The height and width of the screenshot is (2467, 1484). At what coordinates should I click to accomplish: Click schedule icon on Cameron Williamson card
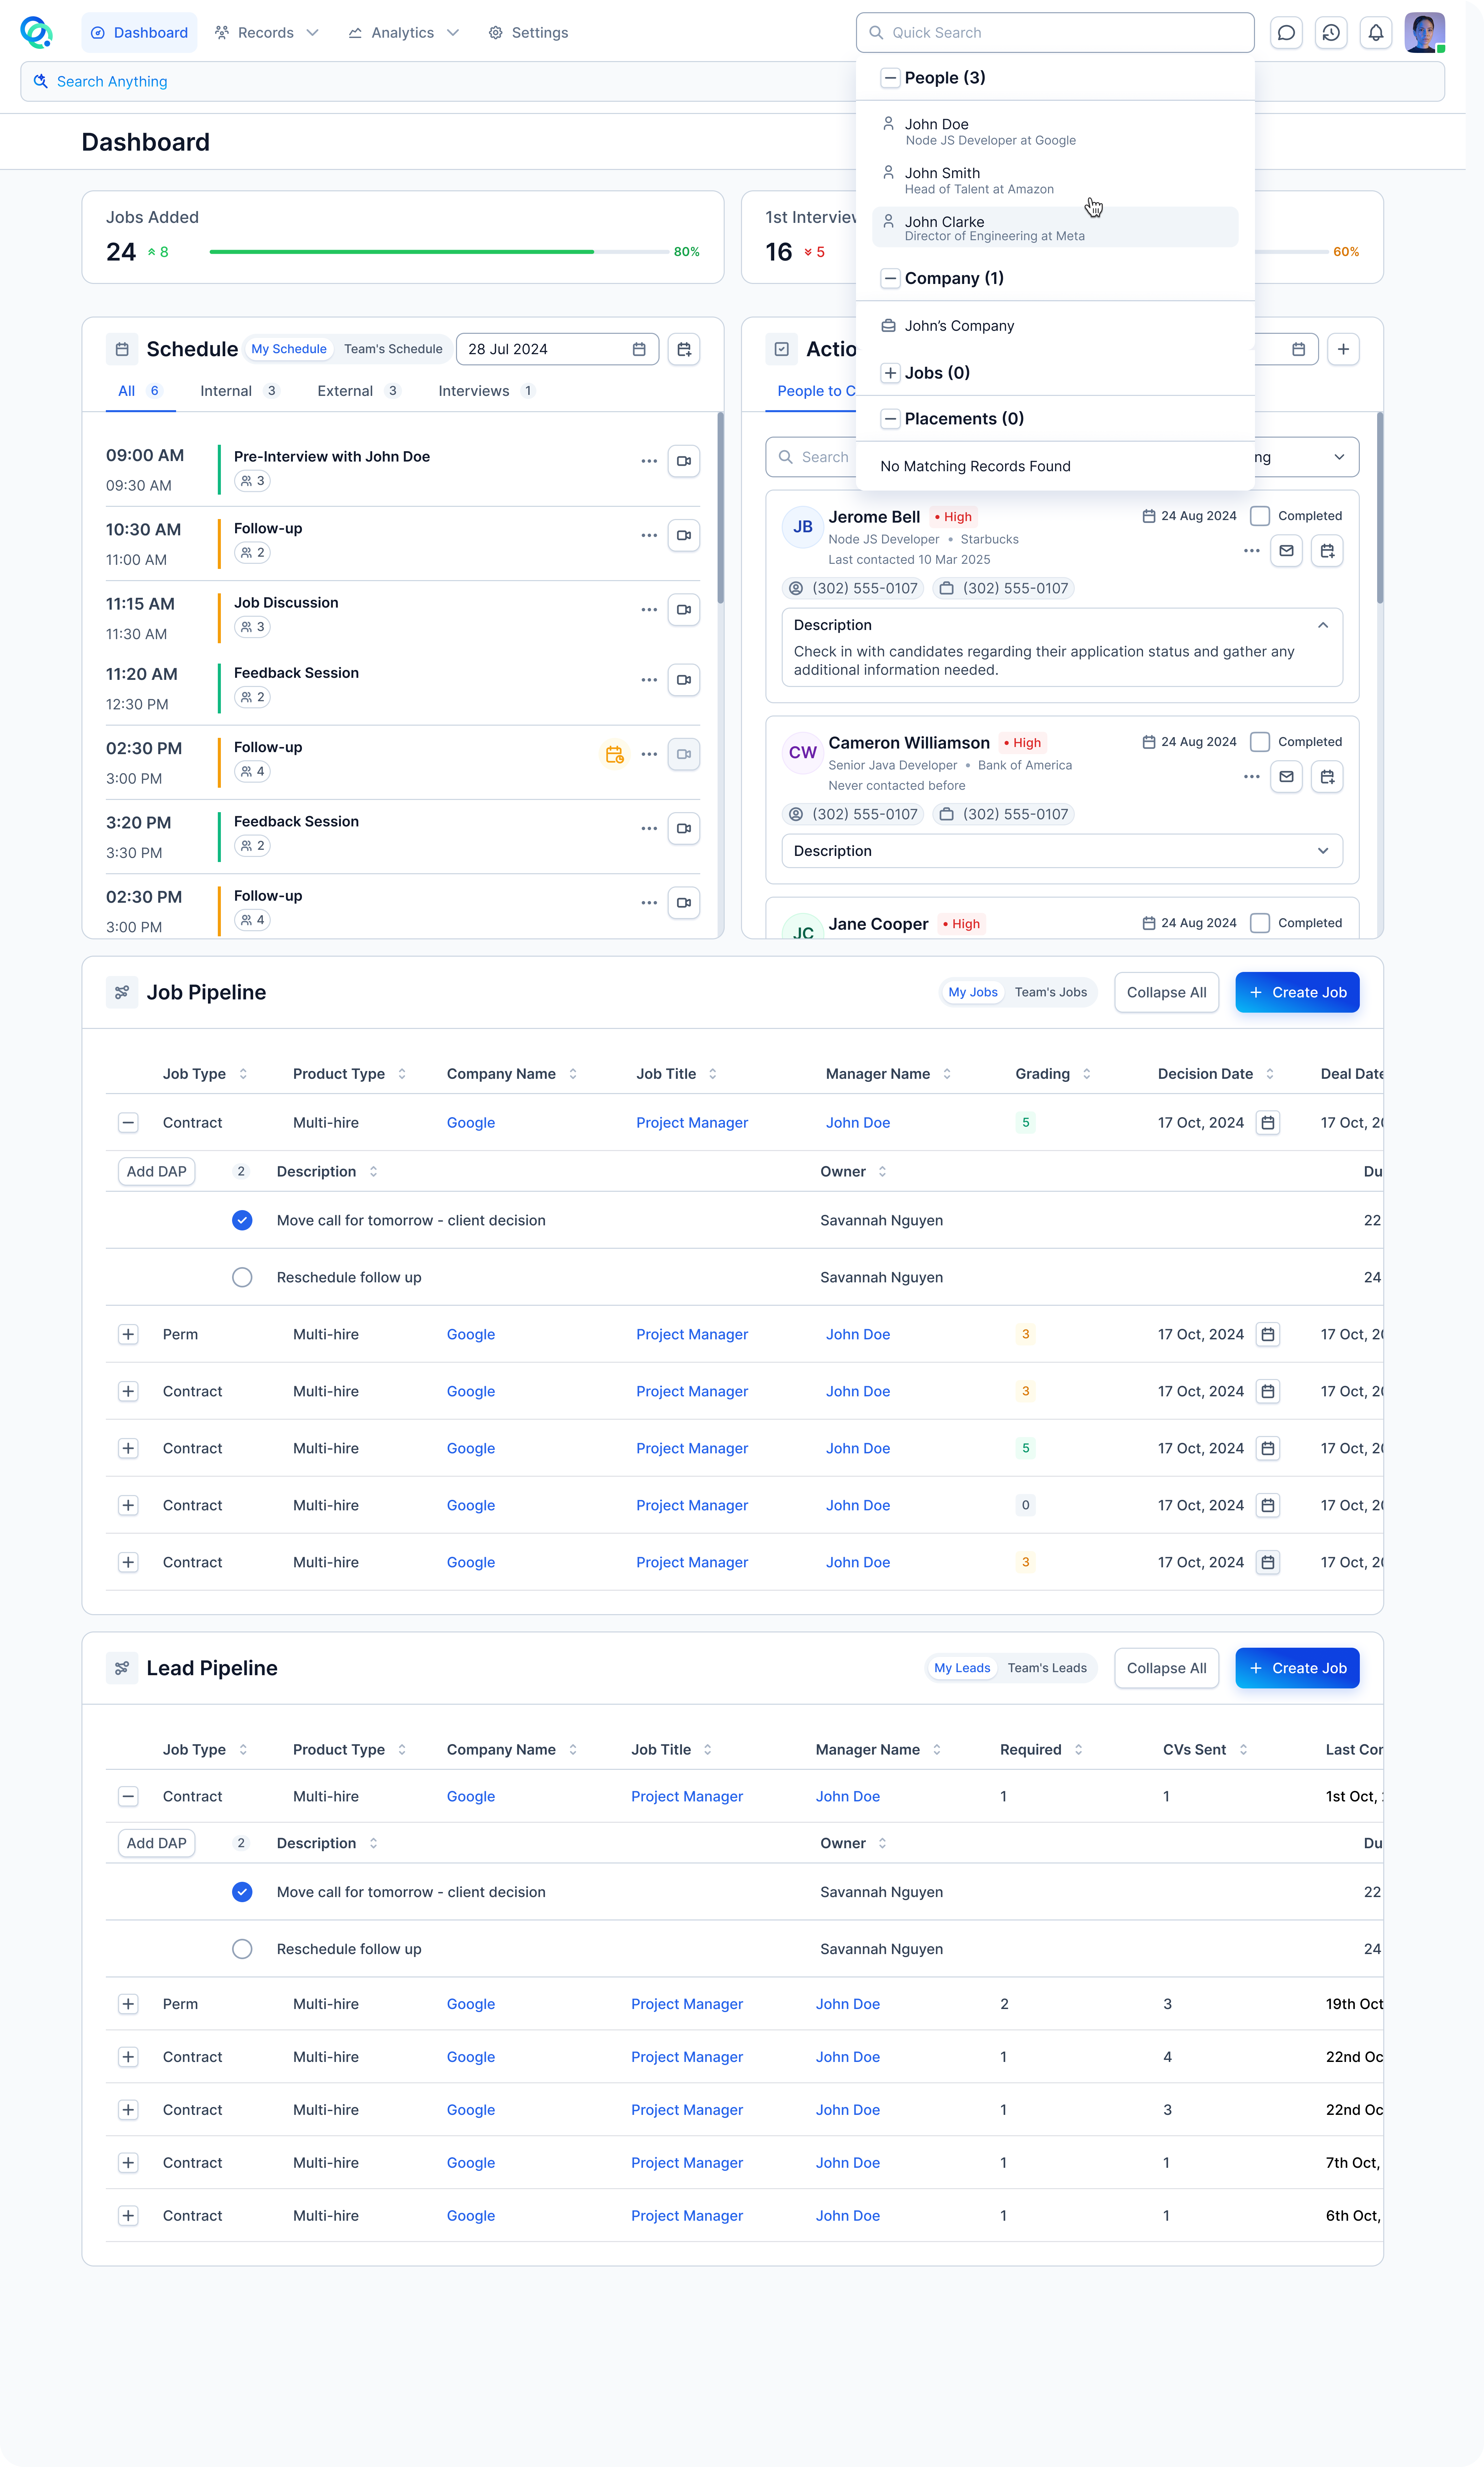point(1327,777)
